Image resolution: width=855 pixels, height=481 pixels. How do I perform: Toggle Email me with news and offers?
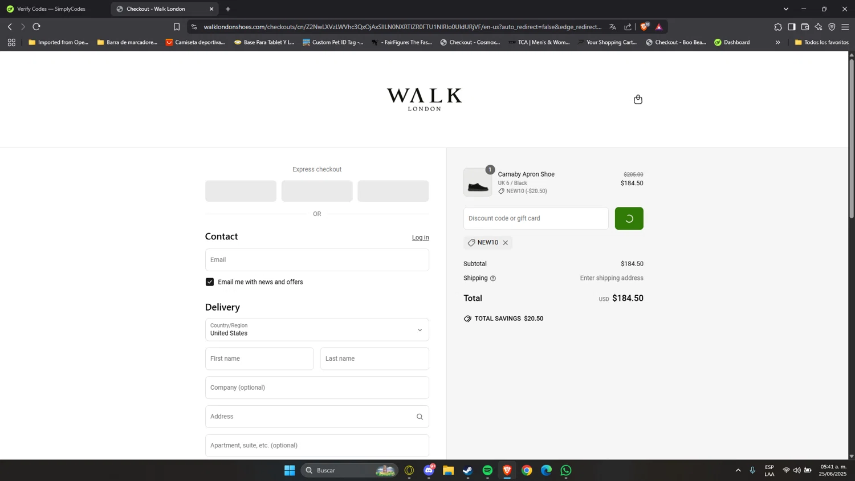[x=210, y=282]
